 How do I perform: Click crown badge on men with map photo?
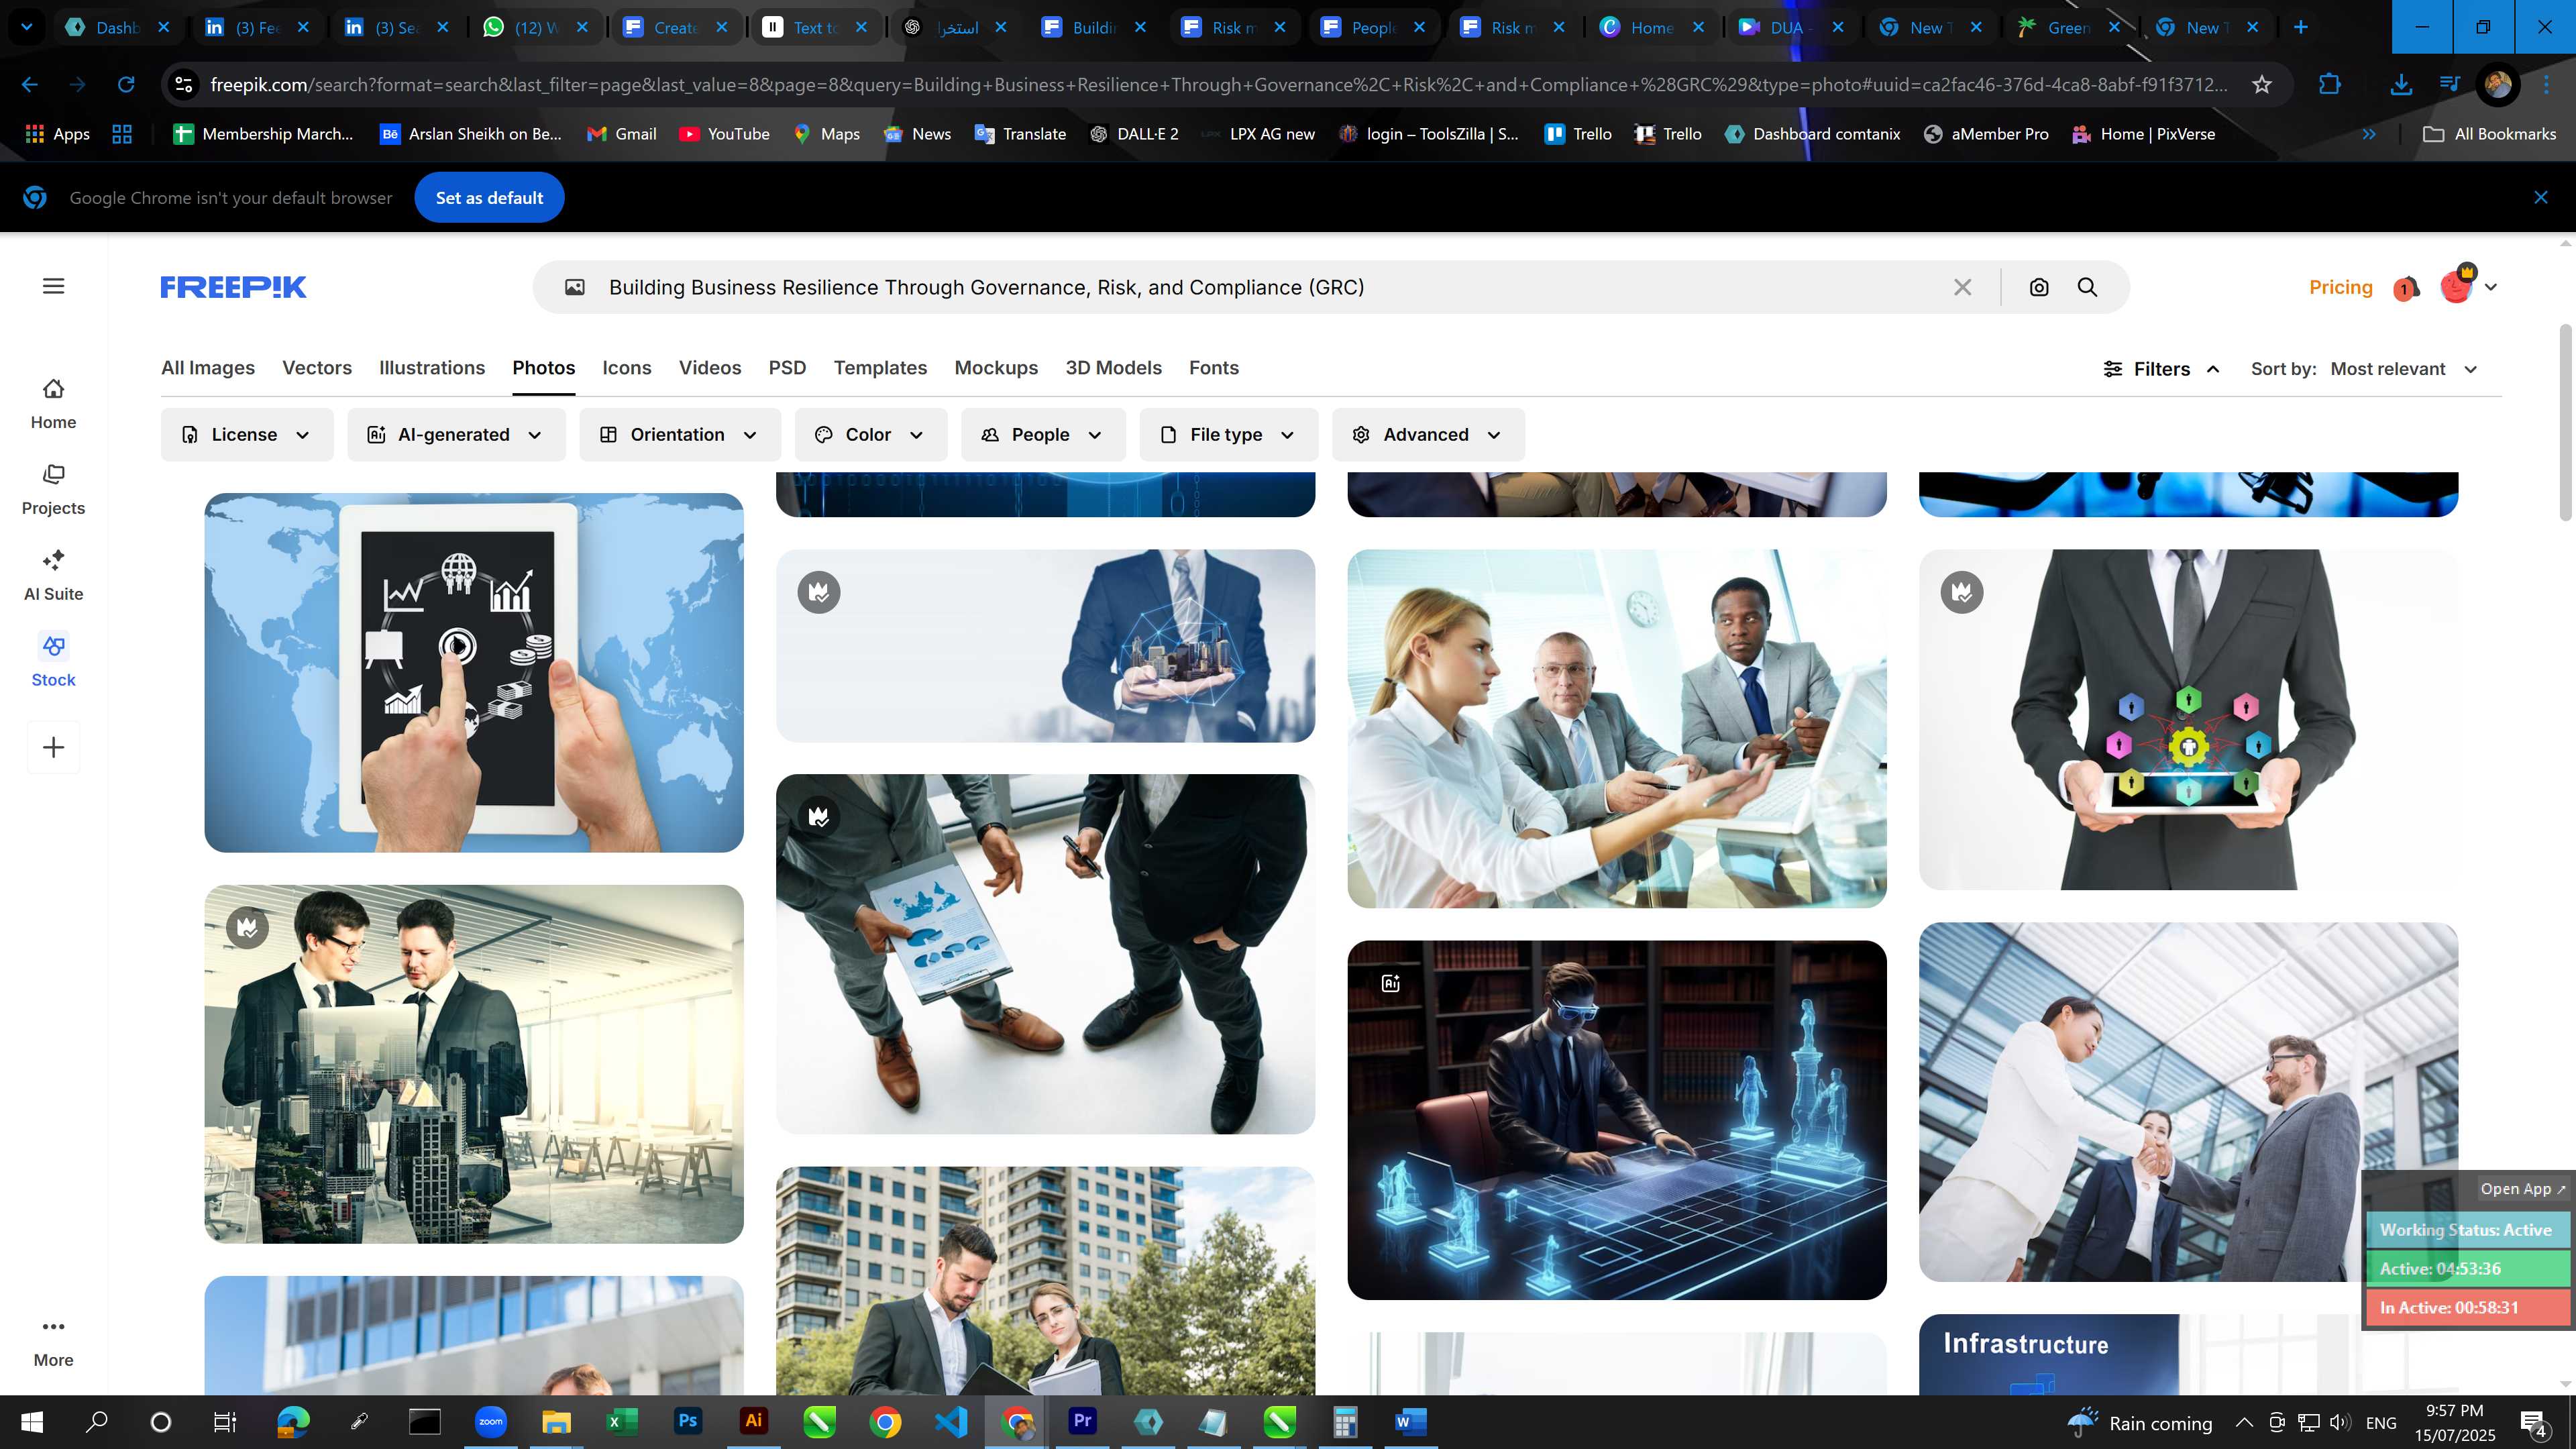coord(819,817)
